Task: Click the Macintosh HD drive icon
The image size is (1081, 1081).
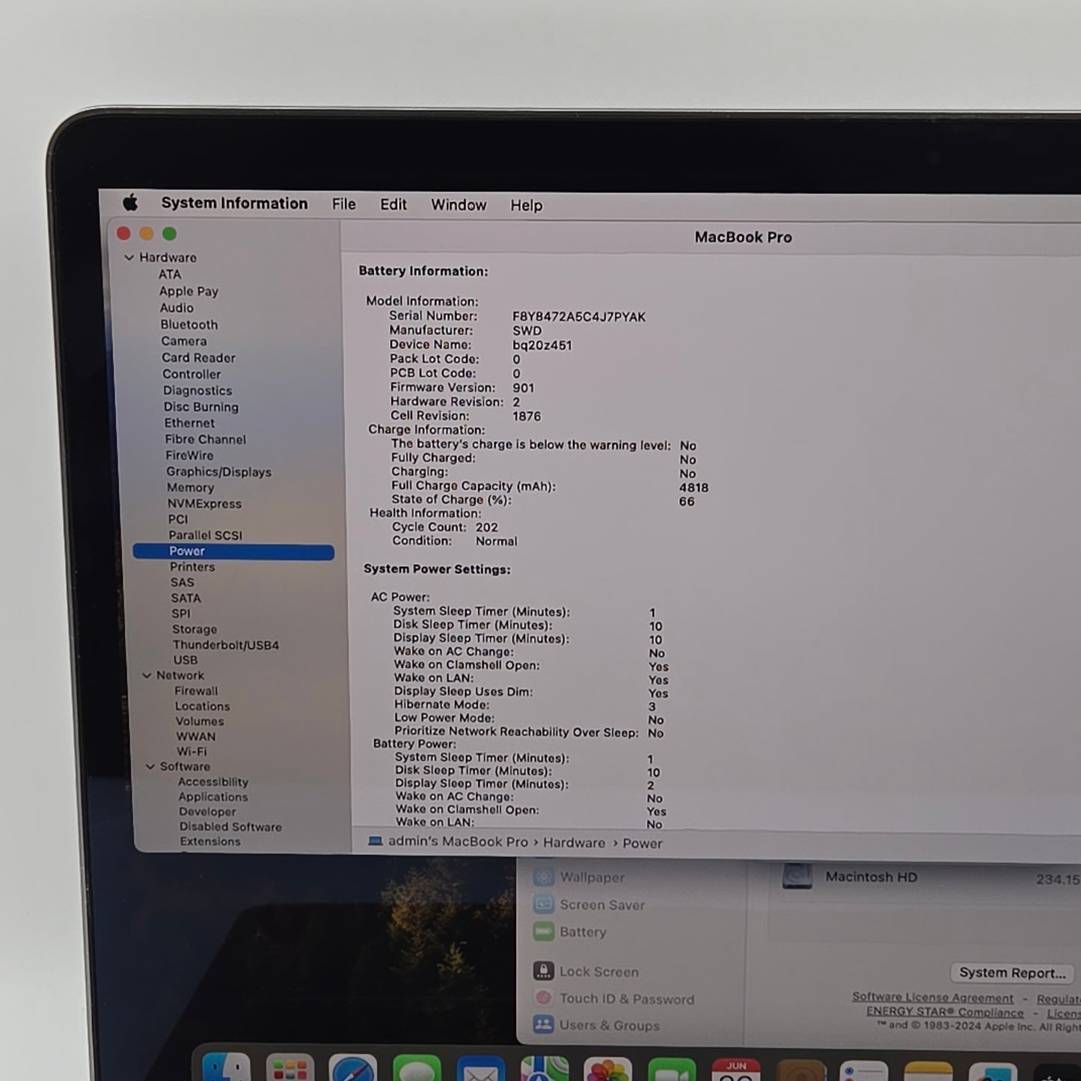Action: click(x=797, y=876)
